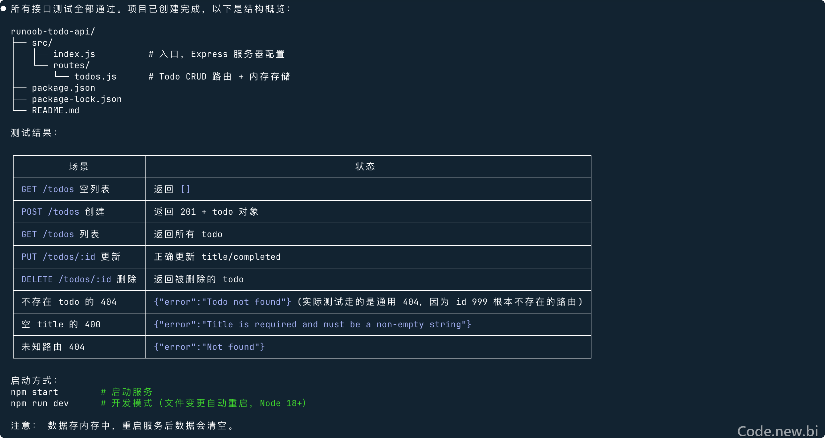The width and height of the screenshot is (825, 438).
Task: Click the "Todo not found" error JSON
Action: pos(223,302)
